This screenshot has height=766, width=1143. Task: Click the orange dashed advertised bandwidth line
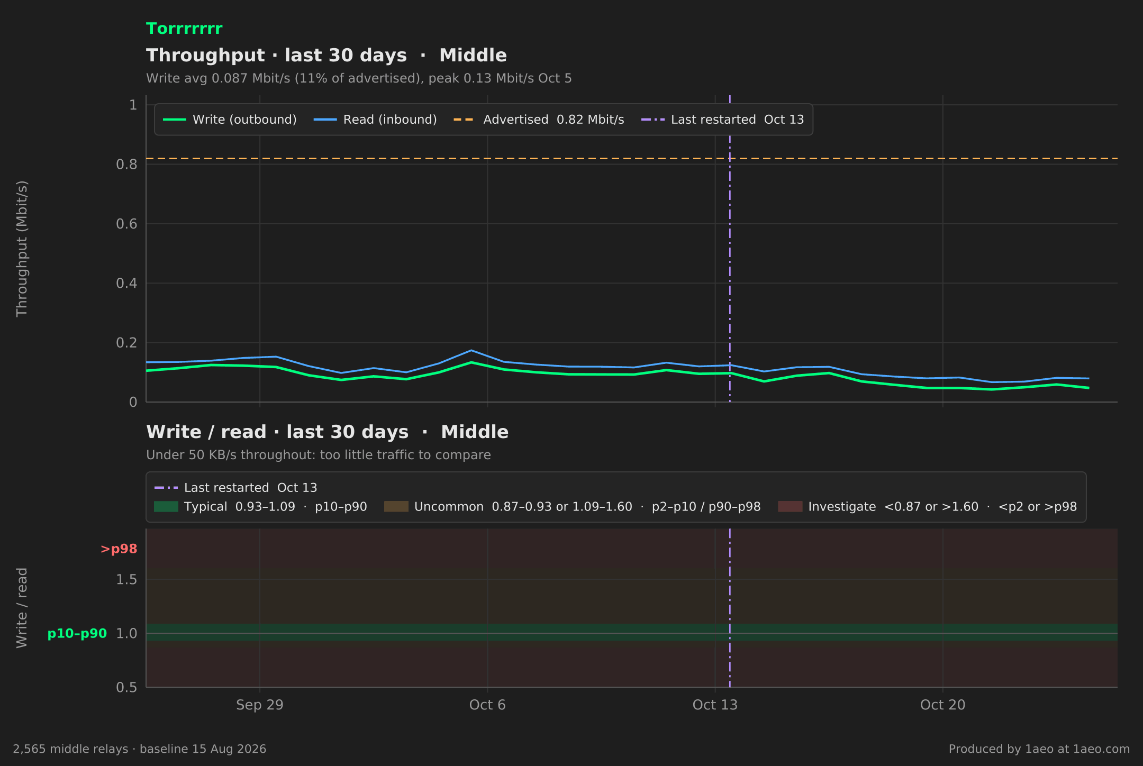pos(632,159)
